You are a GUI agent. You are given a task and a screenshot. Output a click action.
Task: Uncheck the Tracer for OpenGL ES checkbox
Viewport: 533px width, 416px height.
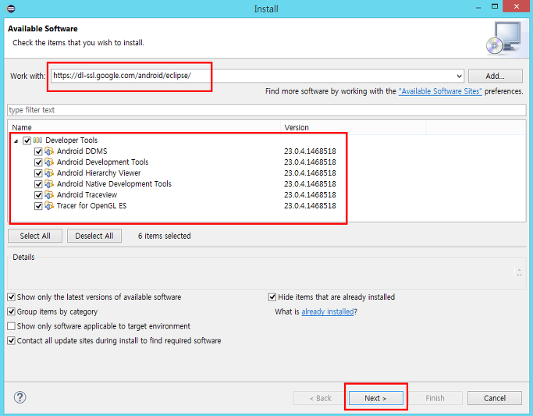pyautogui.click(x=38, y=205)
